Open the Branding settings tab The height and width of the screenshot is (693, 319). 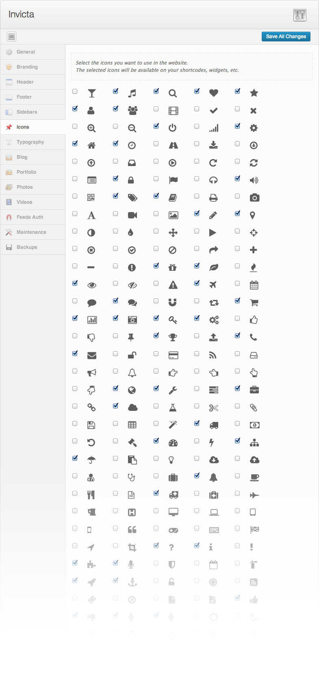33,67
